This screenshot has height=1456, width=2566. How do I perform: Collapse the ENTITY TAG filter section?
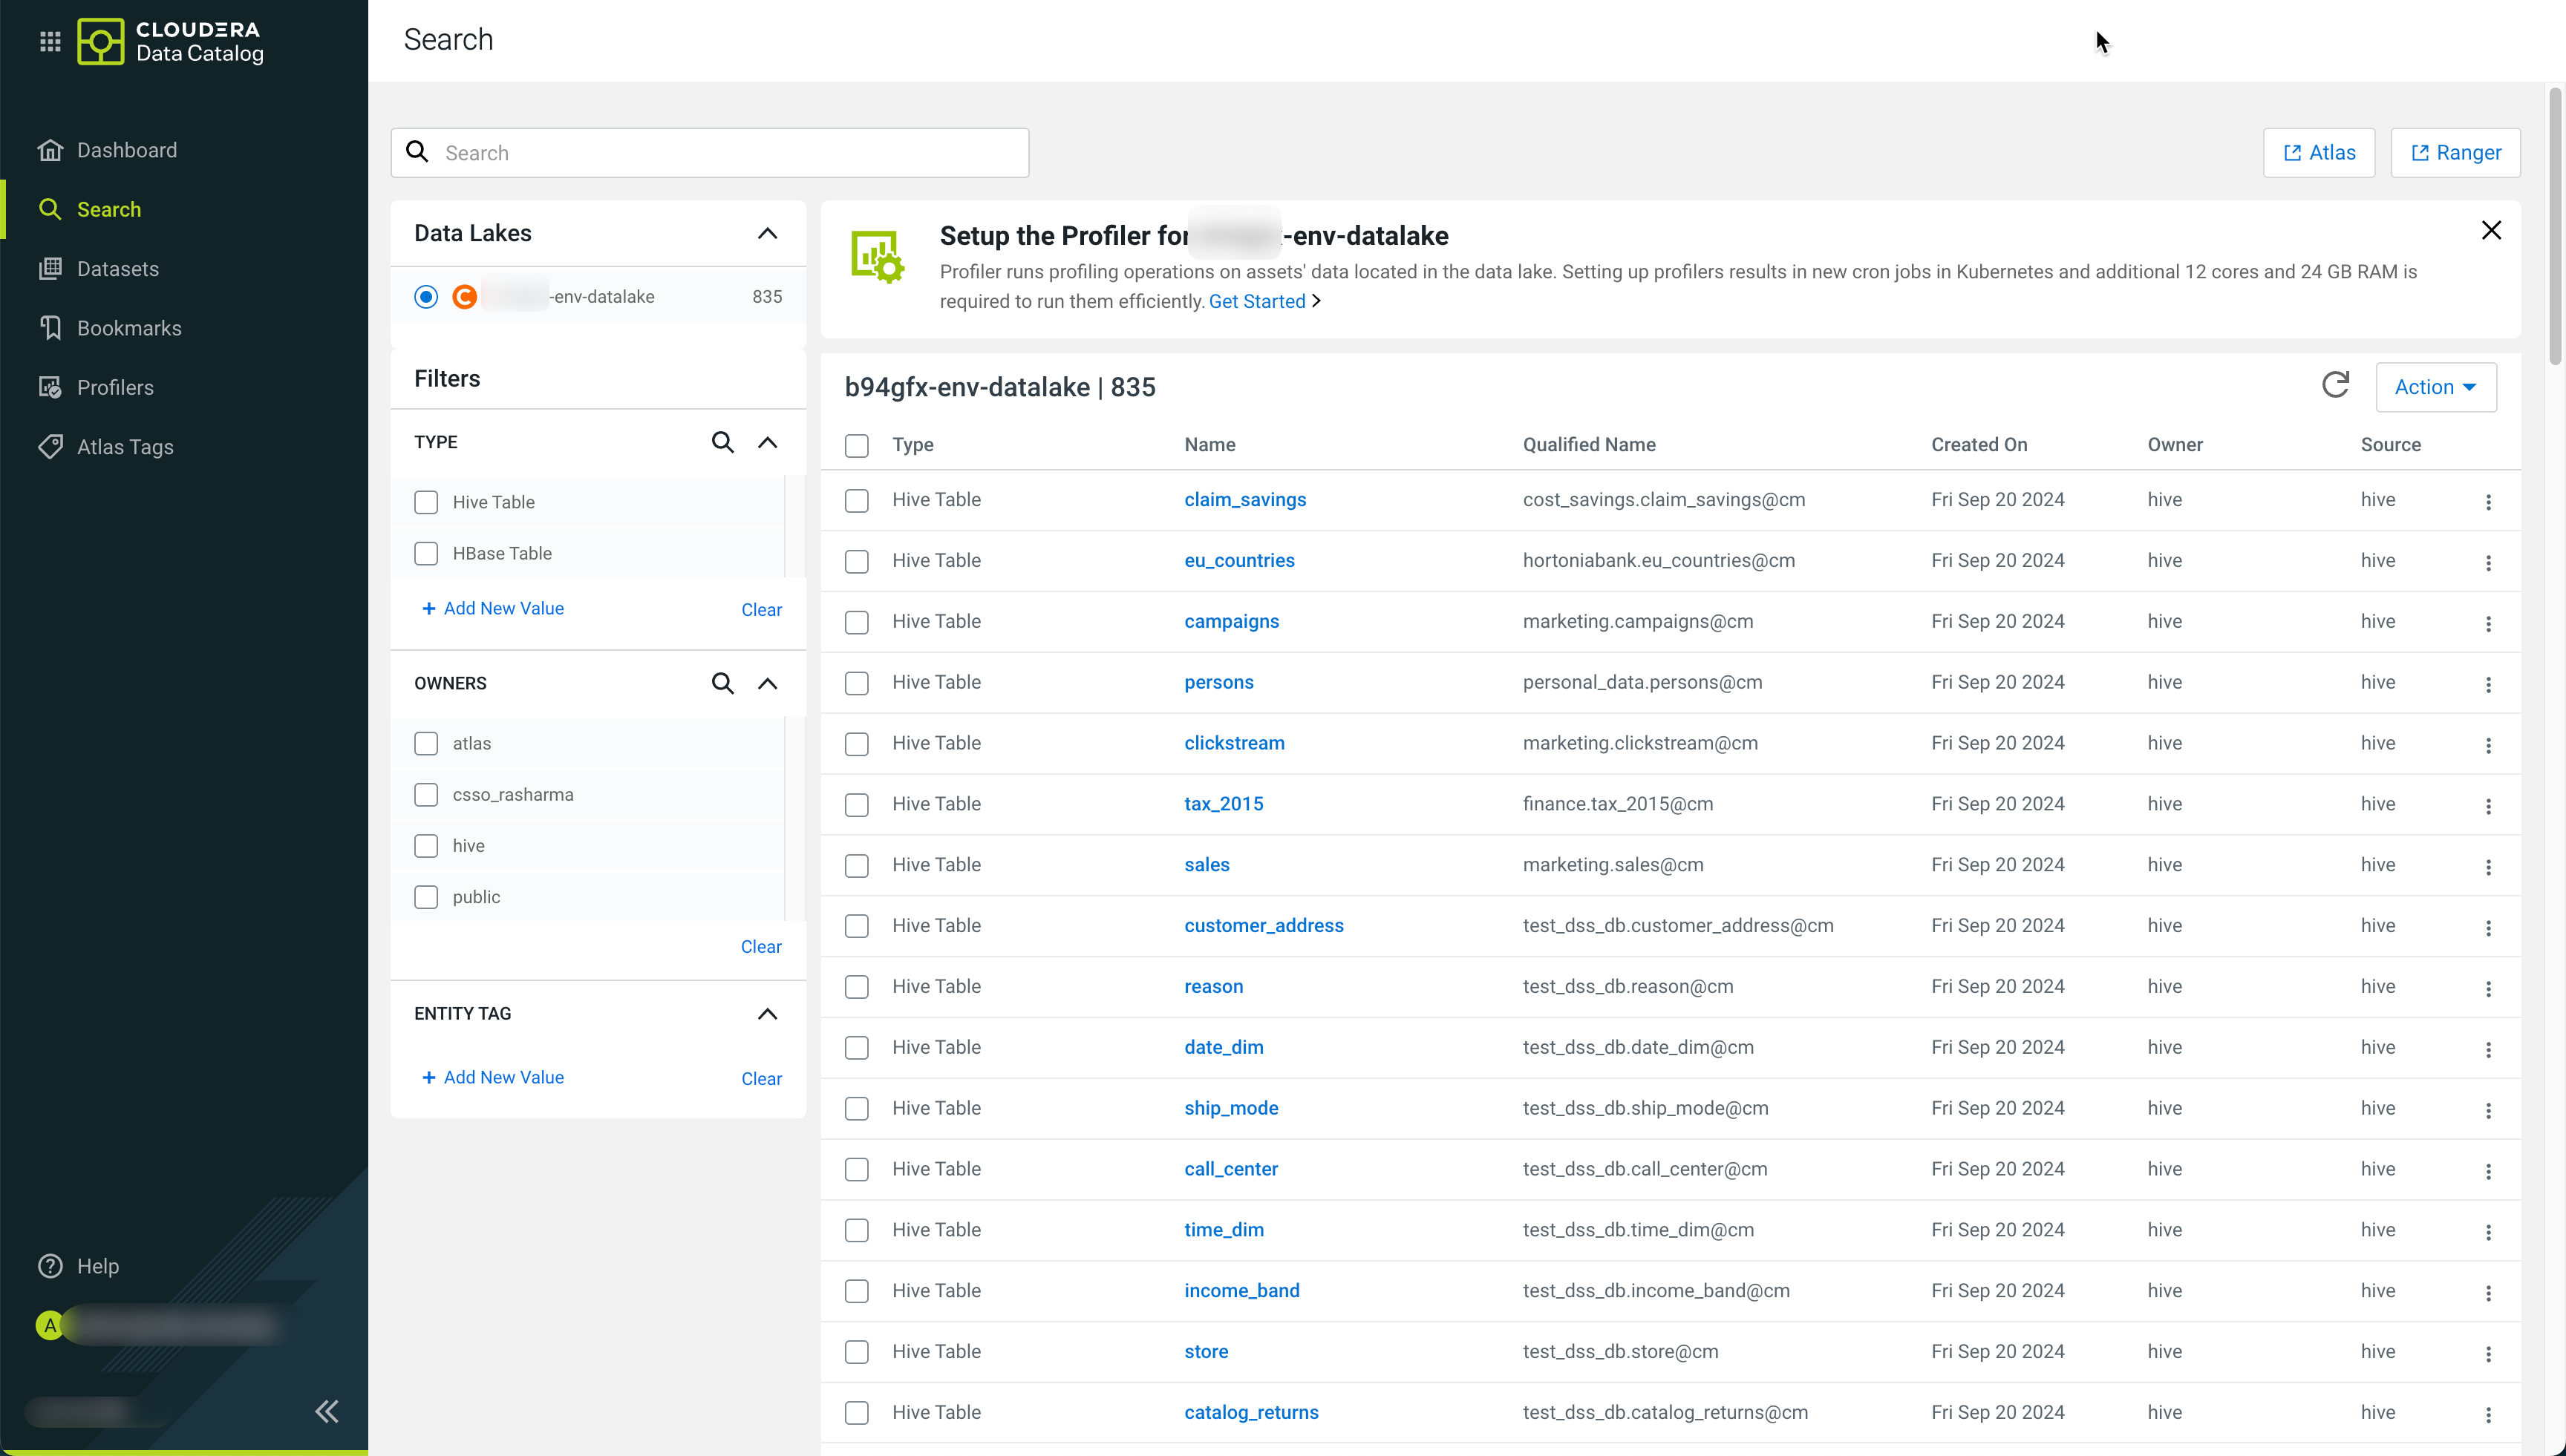[x=767, y=1014]
